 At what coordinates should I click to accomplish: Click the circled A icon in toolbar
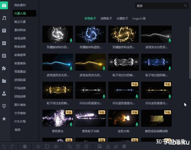(25, 147)
